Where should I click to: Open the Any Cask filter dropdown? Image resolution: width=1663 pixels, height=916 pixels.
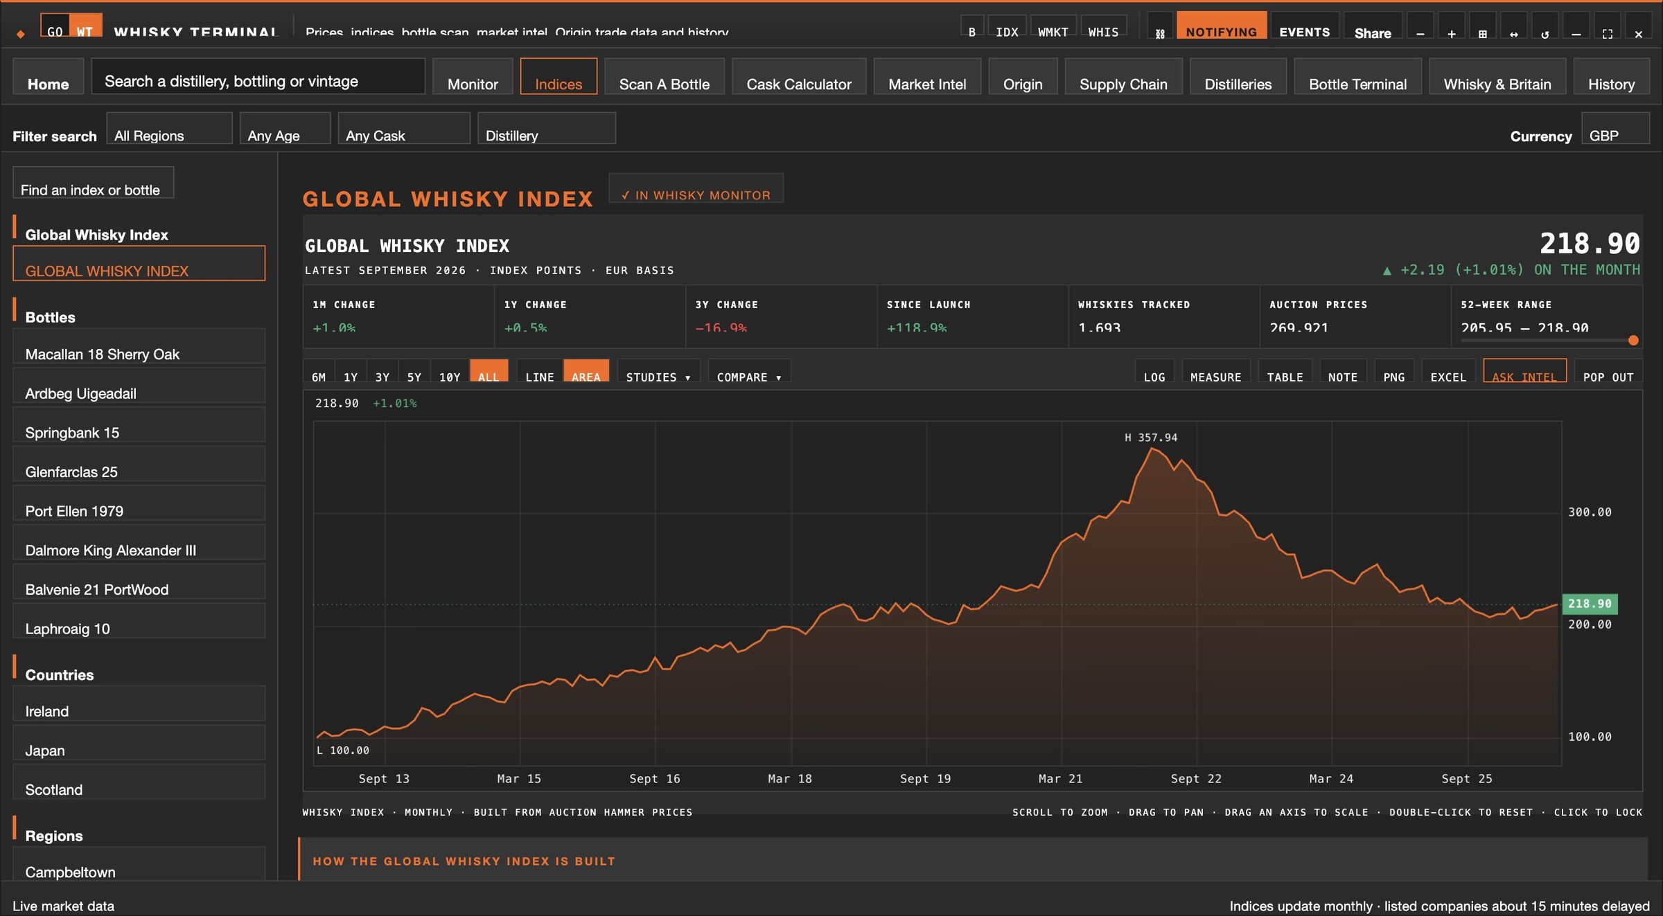[404, 129]
